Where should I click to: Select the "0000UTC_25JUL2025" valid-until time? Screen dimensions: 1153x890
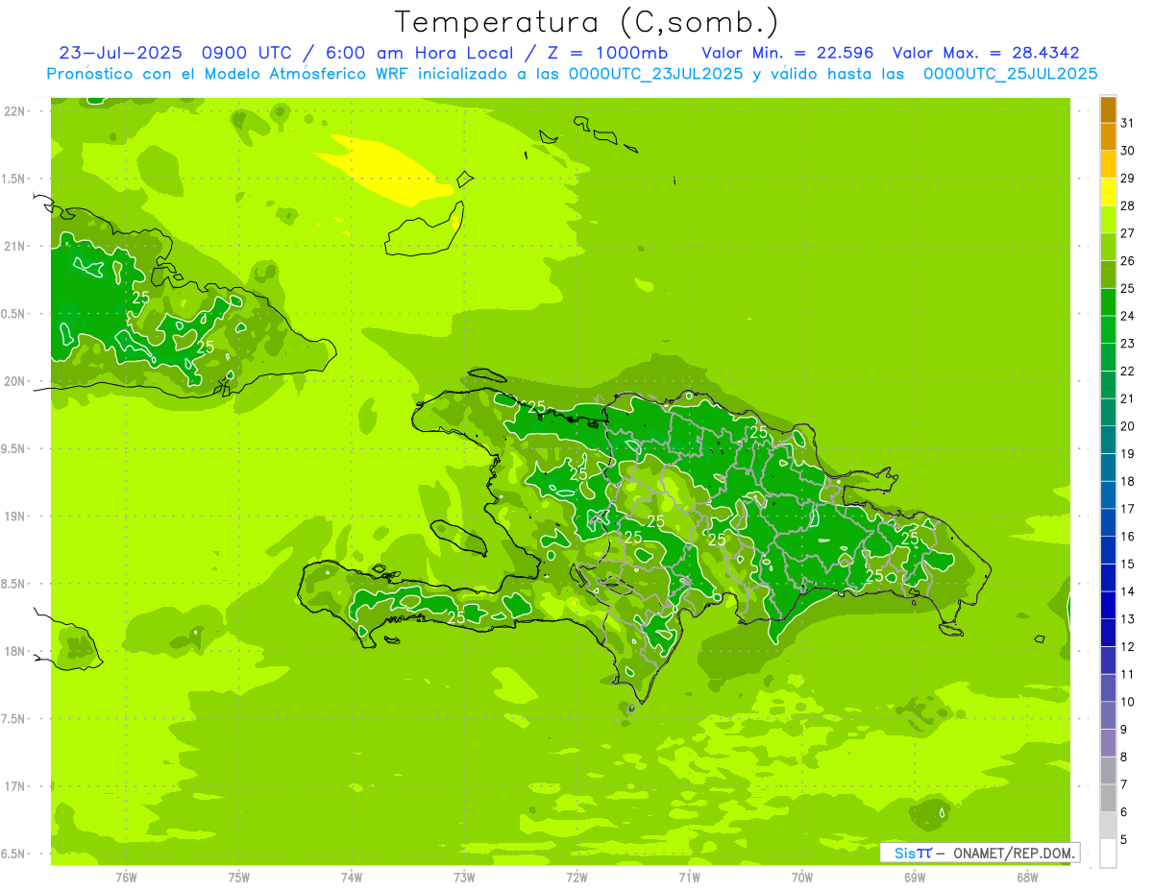pyautogui.click(x=1010, y=74)
